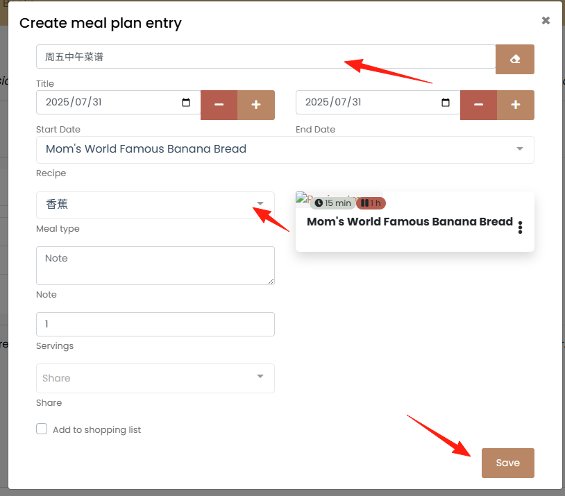The image size is (565, 496).
Task: Click the 15 min working time badge
Action: 332,203
